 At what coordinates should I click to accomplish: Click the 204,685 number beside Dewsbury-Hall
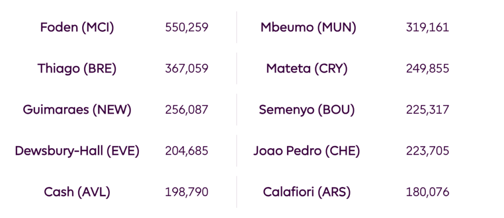[187, 151]
